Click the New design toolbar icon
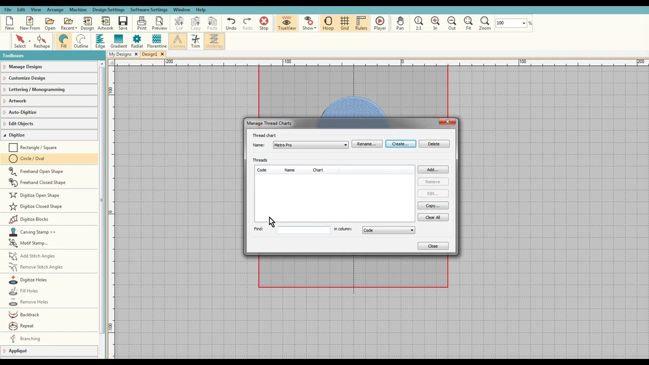This screenshot has height=365, width=649. point(10,23)
